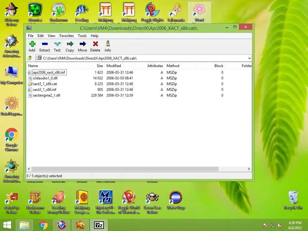Open Chrome from the taskbar

point(43,225)
